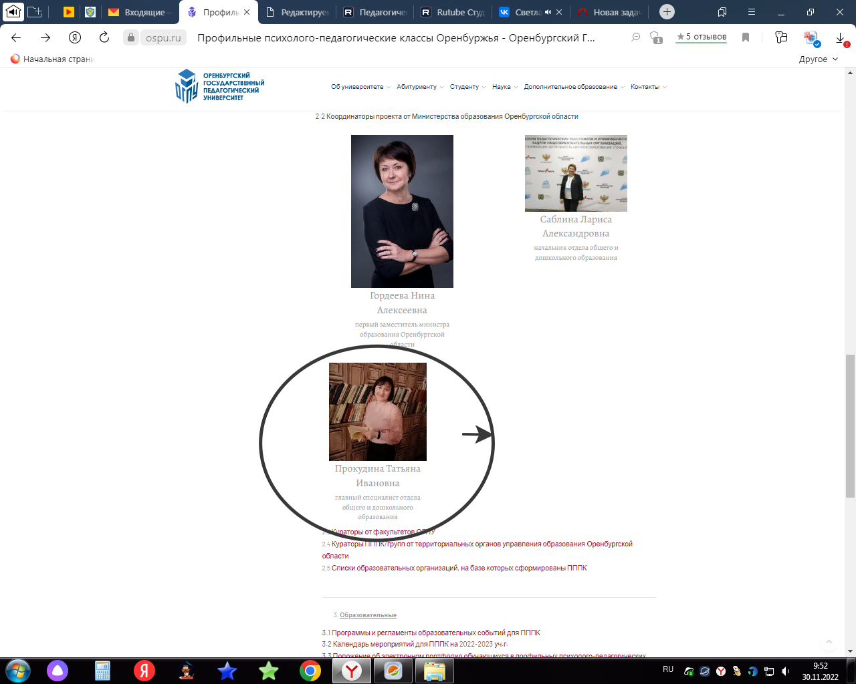This screenshot has height=684, width=856.
Task: Click the scroll-to-top arrow button
Action: click(829, 642)
